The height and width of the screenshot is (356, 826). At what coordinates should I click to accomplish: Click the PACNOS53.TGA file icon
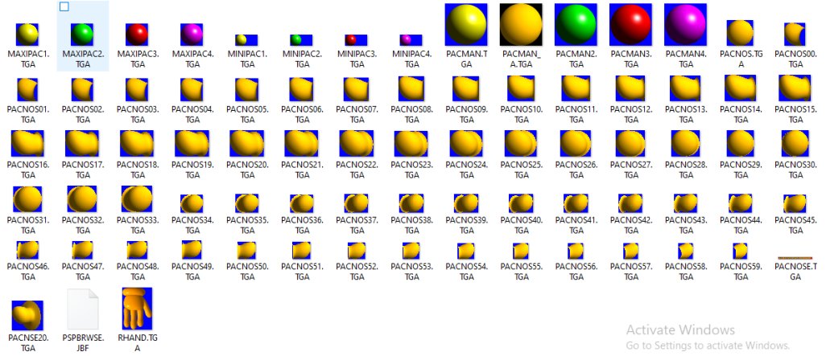click(x=411, y=250)
